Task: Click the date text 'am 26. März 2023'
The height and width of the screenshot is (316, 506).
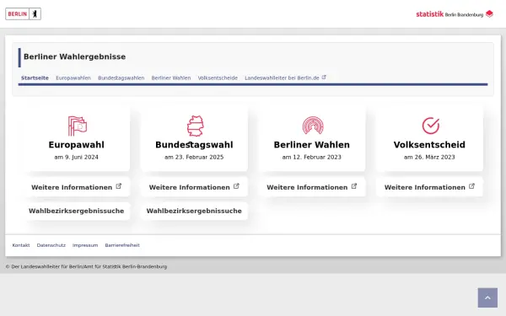Action: coord(429,157)
